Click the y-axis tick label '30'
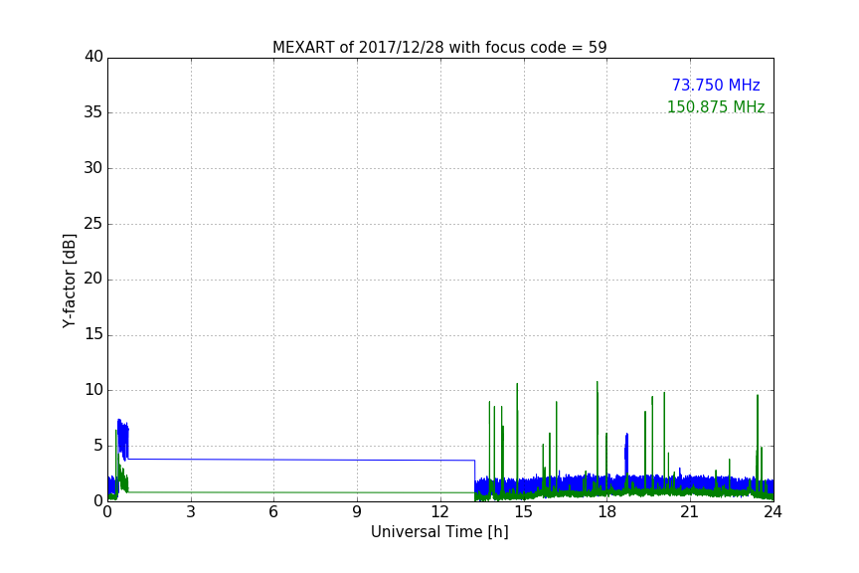 (x=93, y=168)
